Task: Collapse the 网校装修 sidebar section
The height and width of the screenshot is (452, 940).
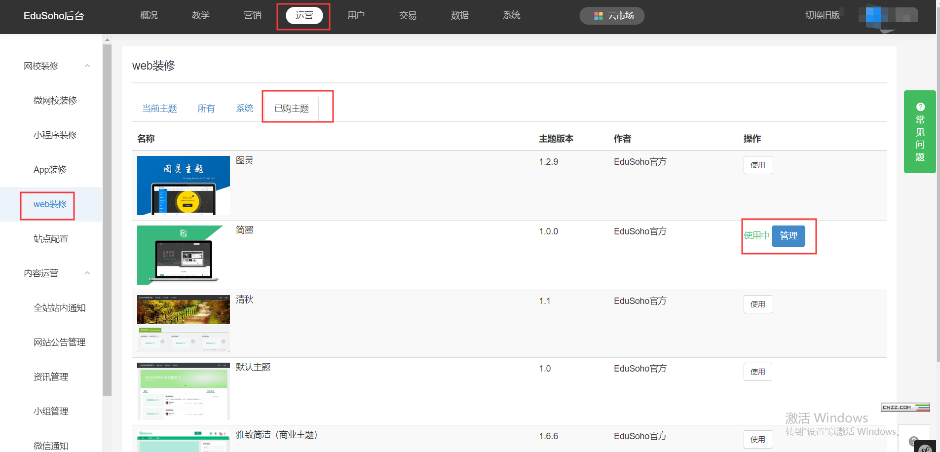Action: 87,66
